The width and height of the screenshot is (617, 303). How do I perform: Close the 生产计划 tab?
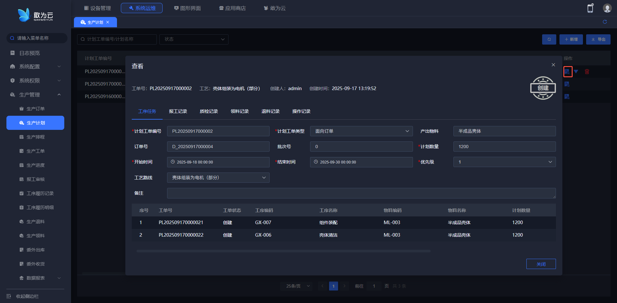tap(108, 22)
